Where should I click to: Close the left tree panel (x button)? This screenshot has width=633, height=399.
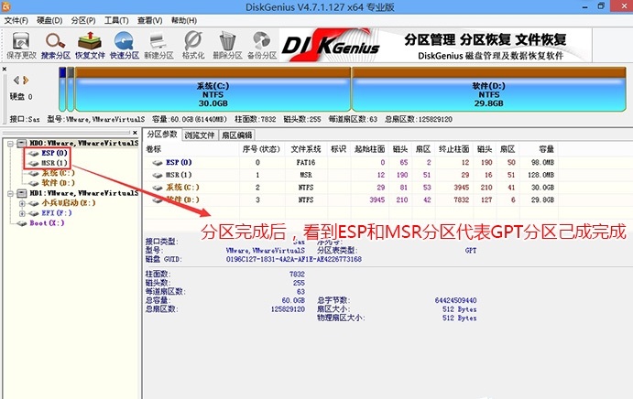point(135,133)
